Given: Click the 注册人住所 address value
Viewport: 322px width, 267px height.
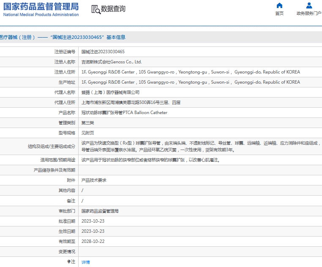Looking at the screenshot, I should (191, 72).
